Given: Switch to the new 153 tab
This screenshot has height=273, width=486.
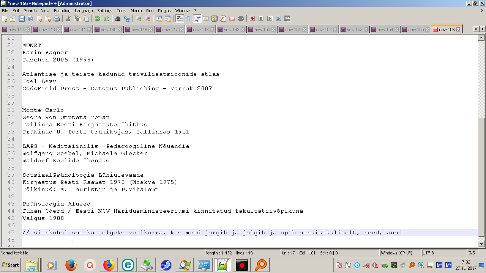Looking at the screenshot, I should (354, 30).
